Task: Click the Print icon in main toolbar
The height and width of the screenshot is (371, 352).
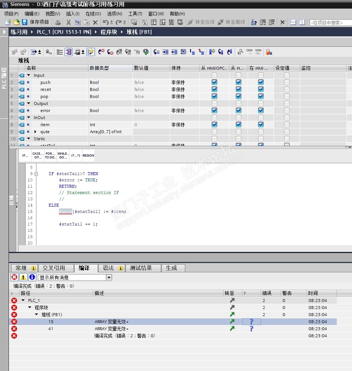Action: (x=58, y=22)
